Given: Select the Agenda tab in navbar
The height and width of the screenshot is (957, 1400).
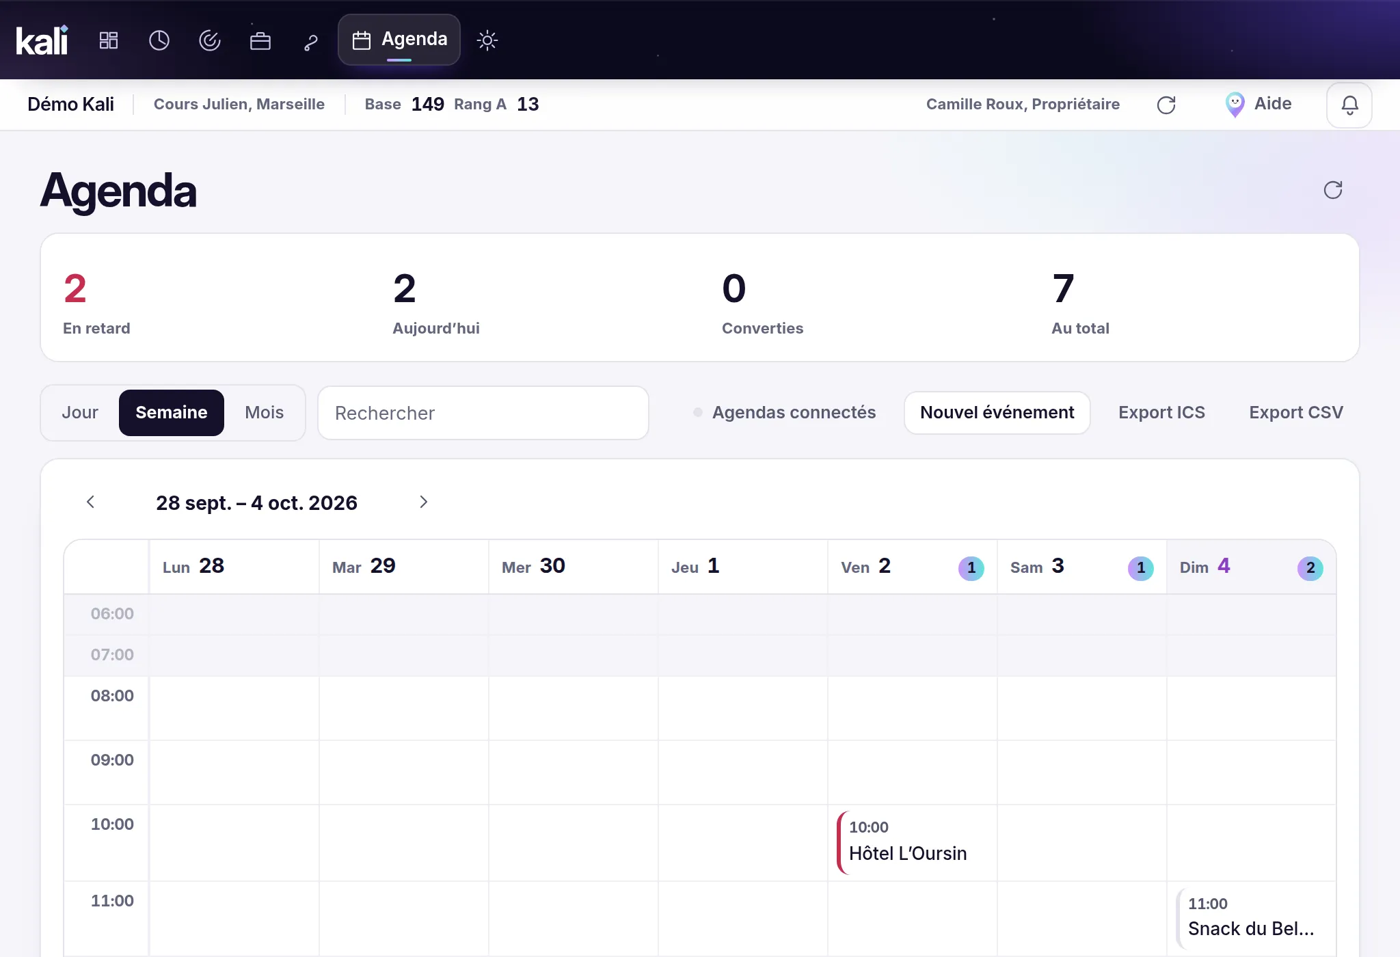Looking at the screenshot, I should pyautogui.click(x=399, y=40).
